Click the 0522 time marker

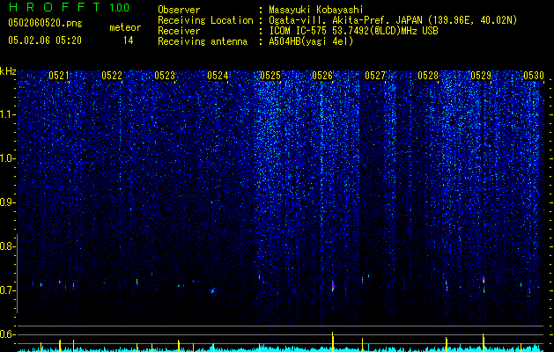coord(112,76)
